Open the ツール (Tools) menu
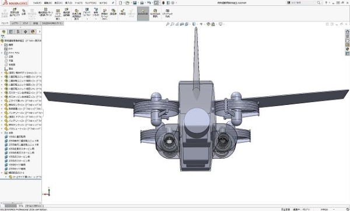This screenshot has height=211, width=350. (78, 3)
